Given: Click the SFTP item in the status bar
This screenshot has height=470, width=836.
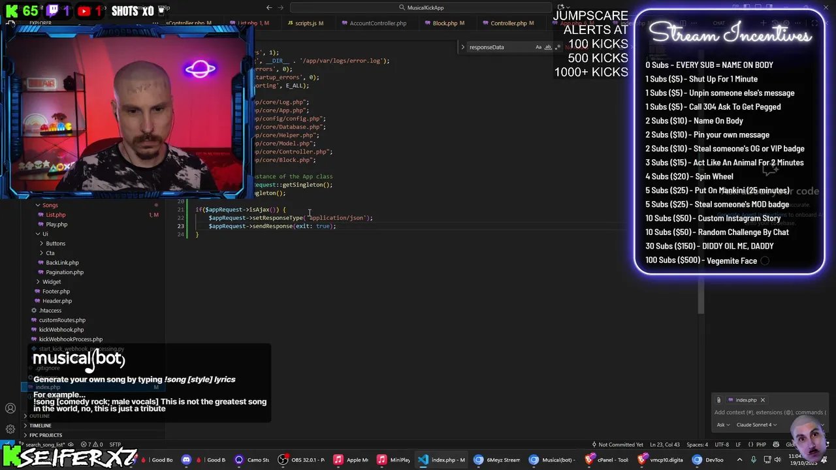Looking at the screenshot, I should pyautogui.click(x=114, y=445).
